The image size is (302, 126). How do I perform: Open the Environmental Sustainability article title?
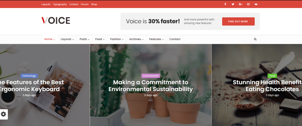[x=151, y=86]
